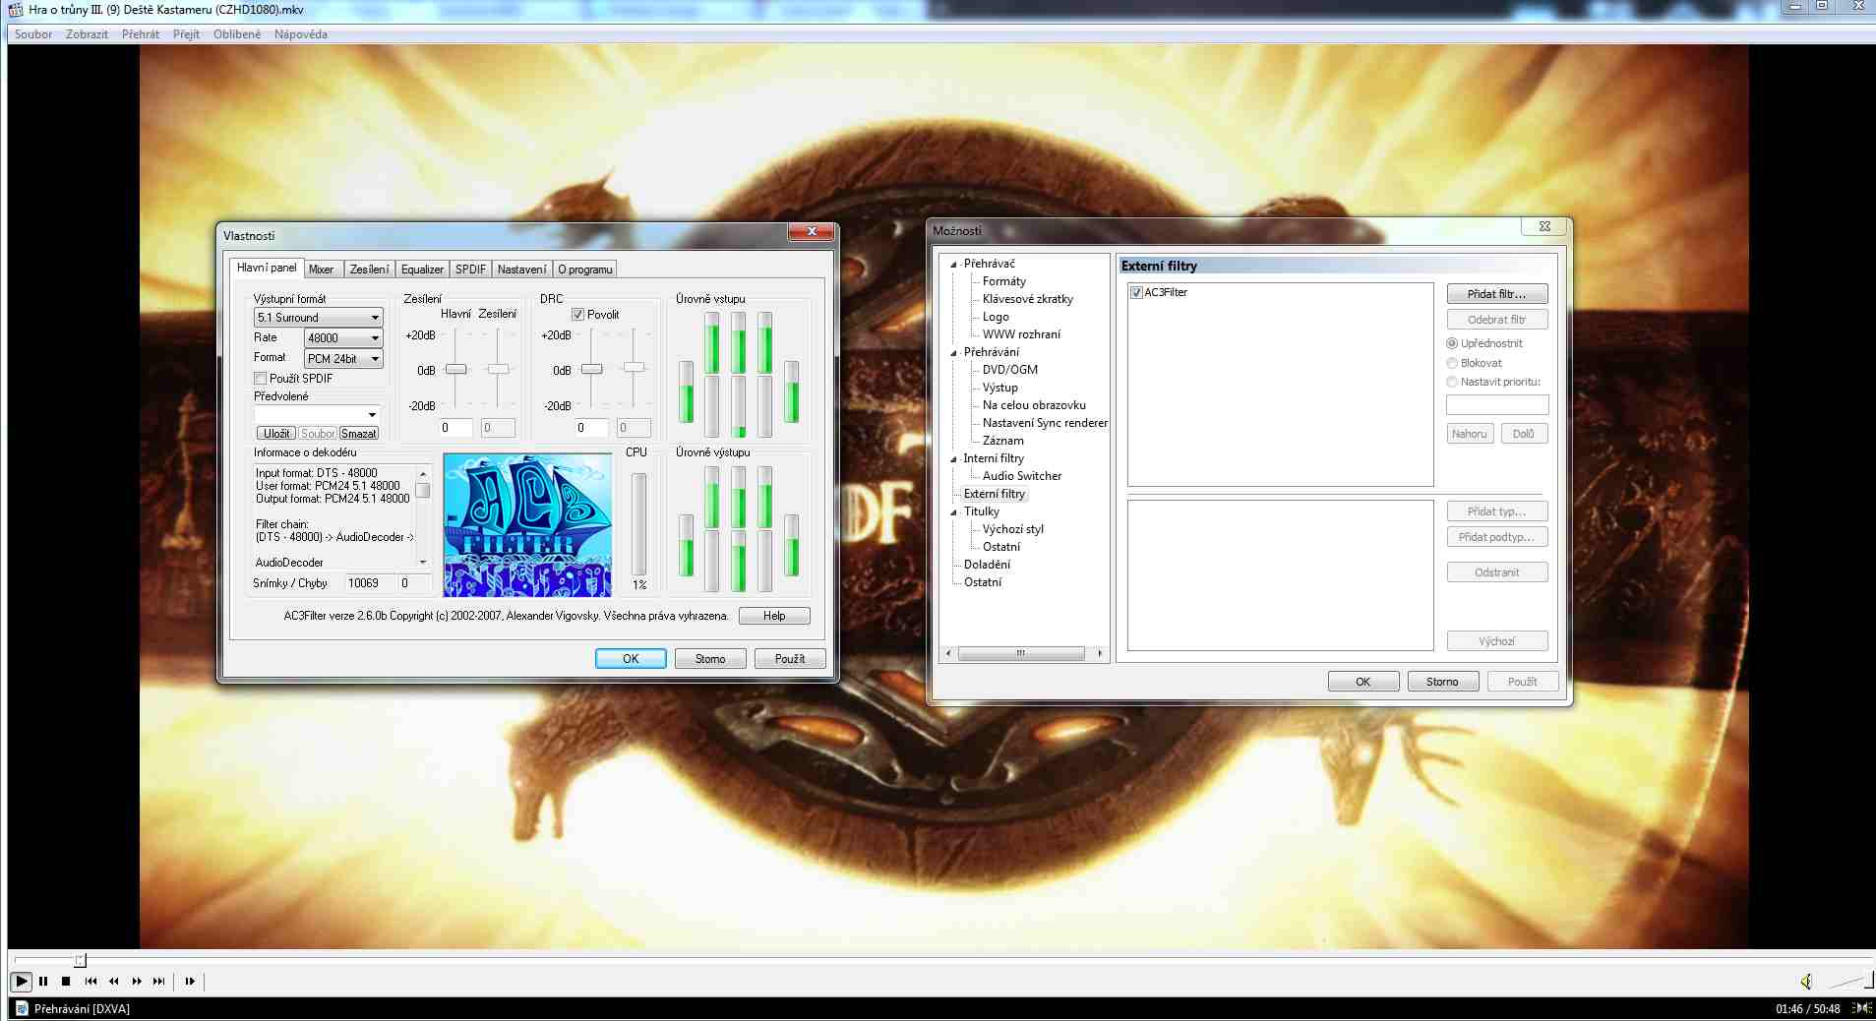Click the Uložit preset button
Screen dimensions: 1876x1021
[x=276, y=434]
